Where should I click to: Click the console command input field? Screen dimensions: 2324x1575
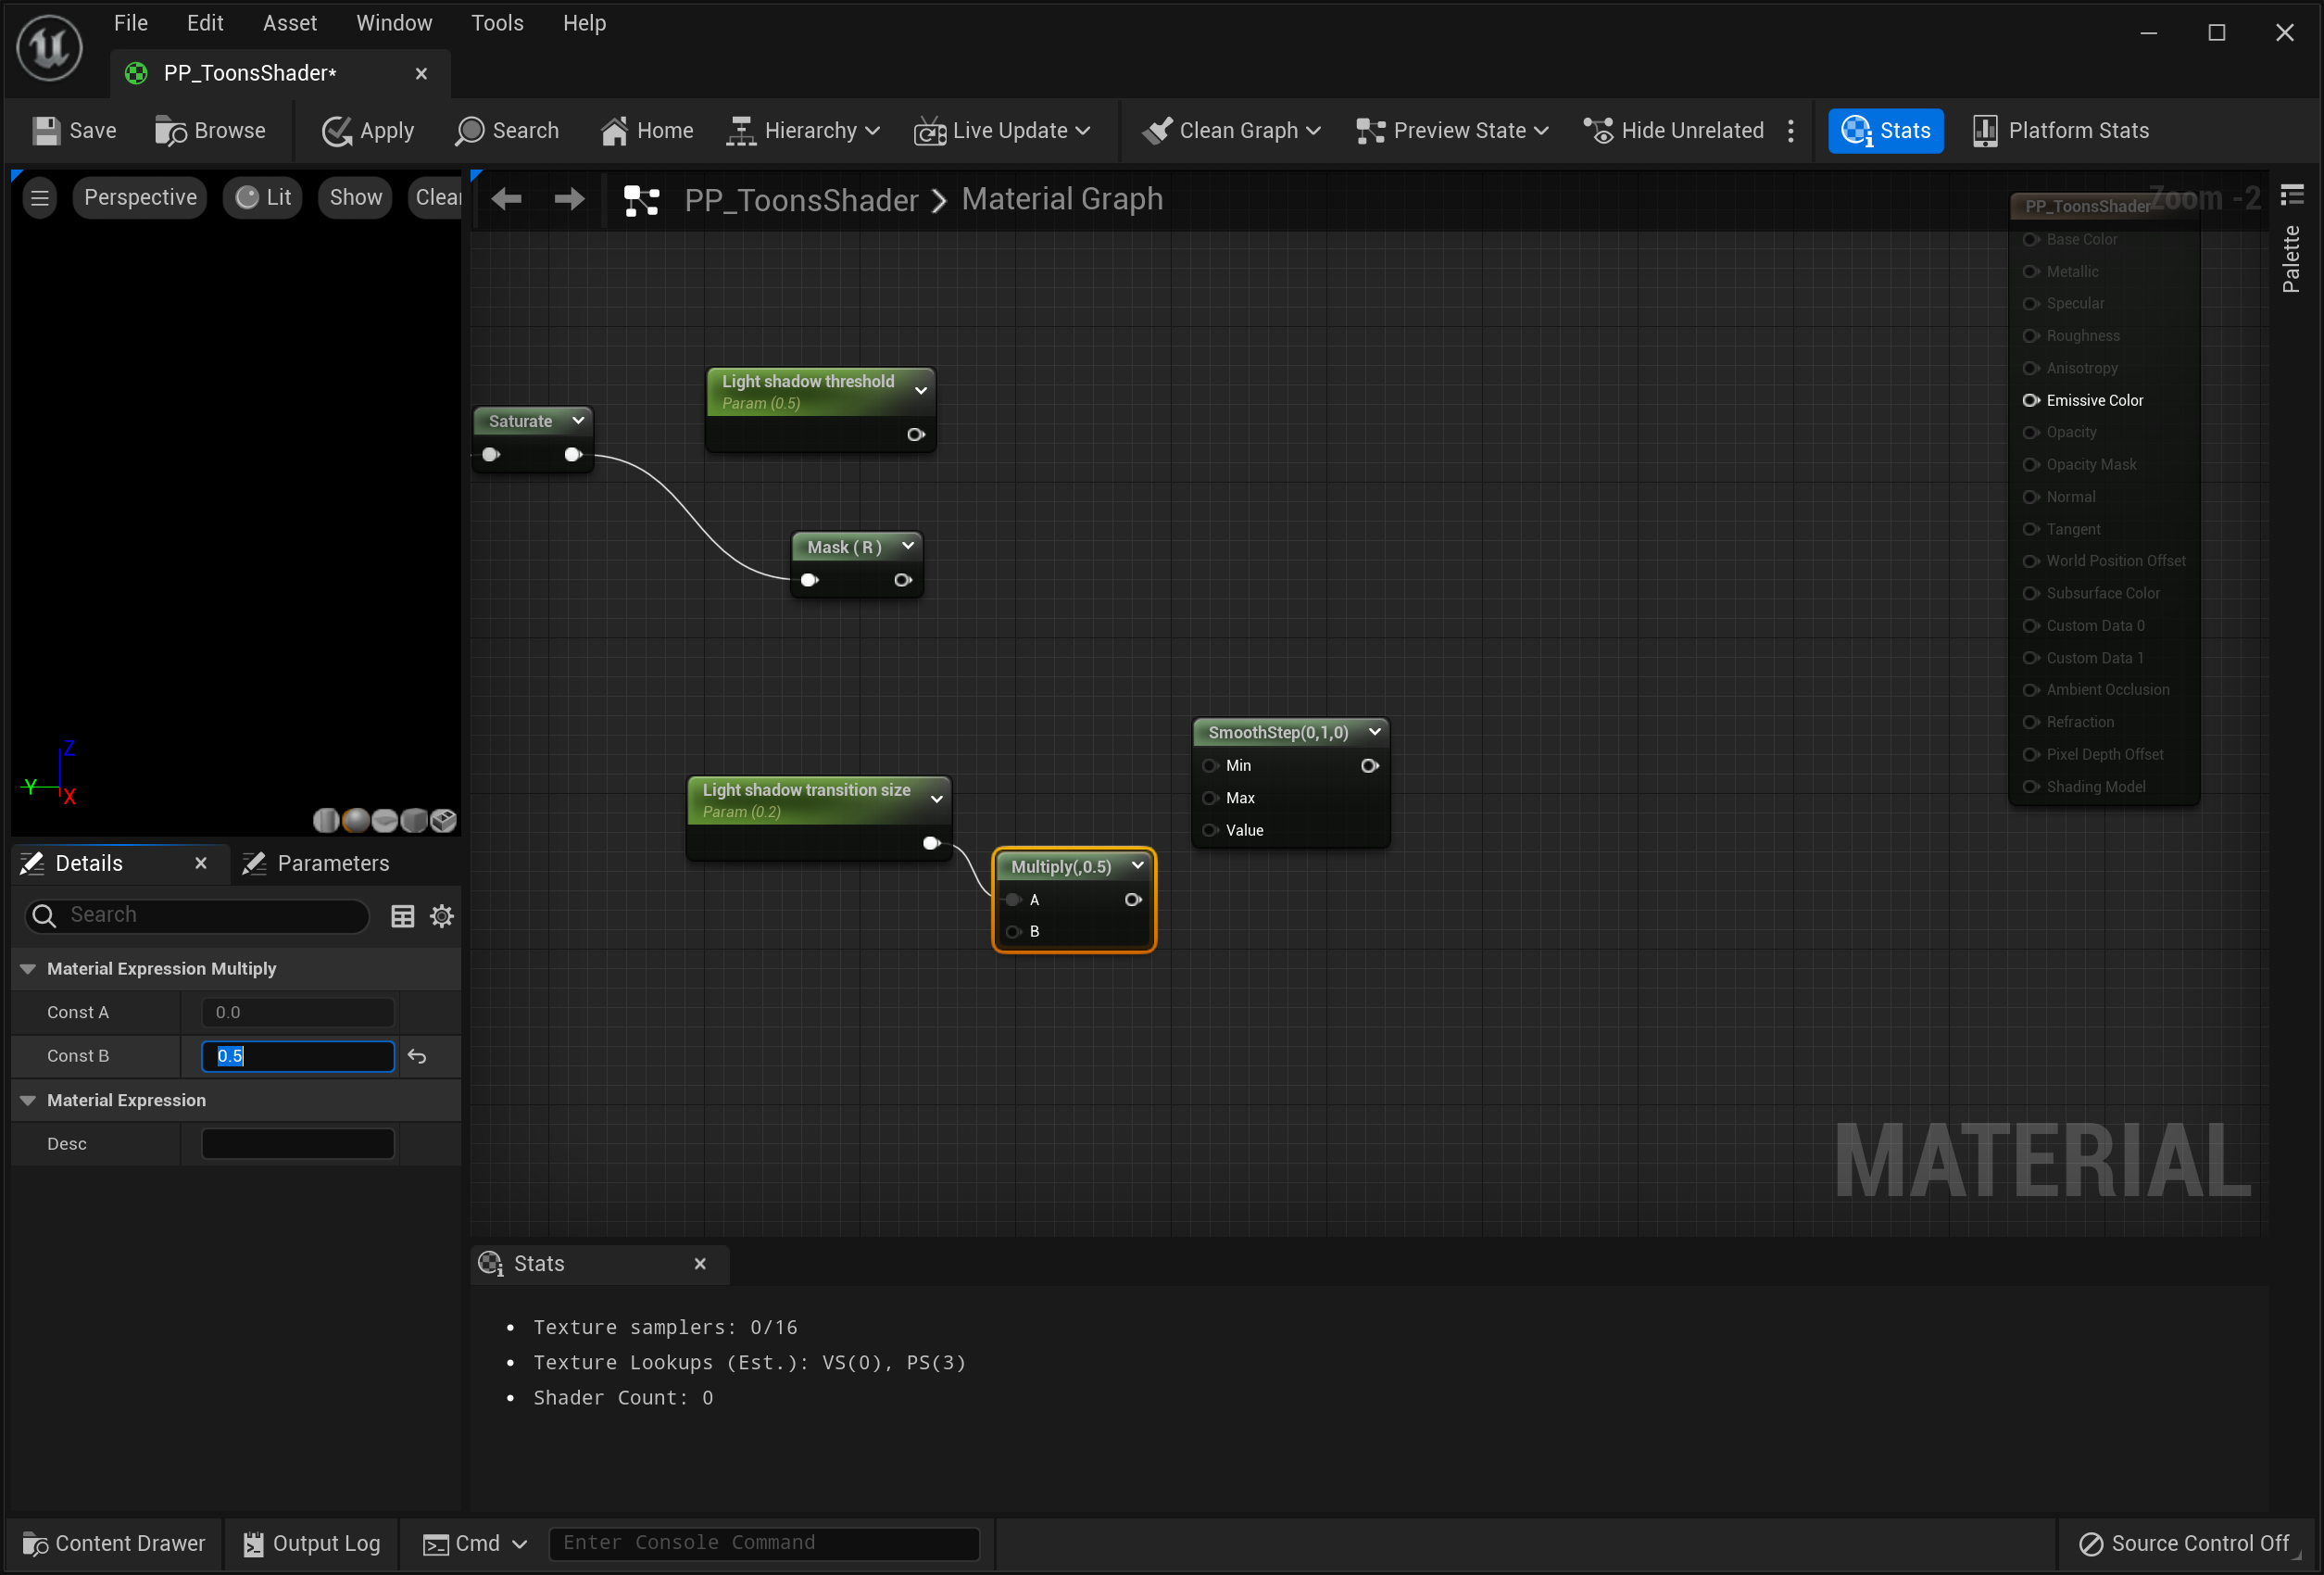coord(764,1543)
